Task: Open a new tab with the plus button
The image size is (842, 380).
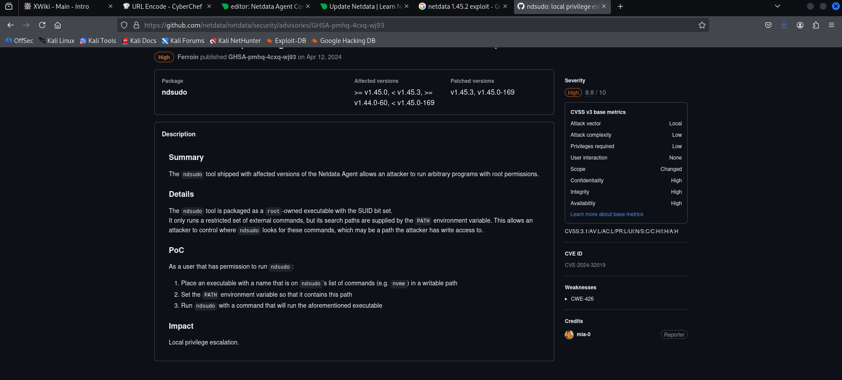Action: (620, 7)
